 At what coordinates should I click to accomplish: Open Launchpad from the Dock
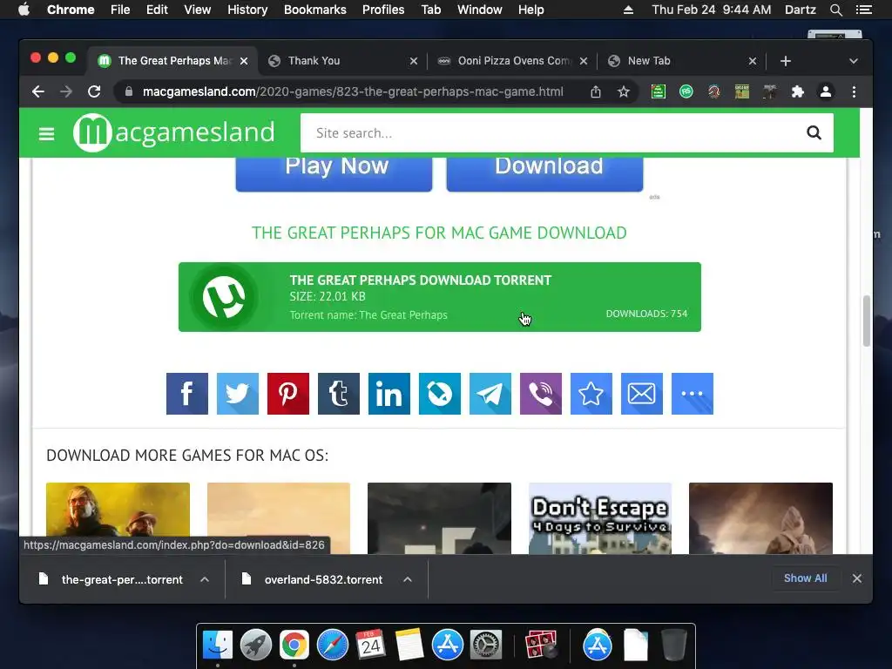(256, 645)
